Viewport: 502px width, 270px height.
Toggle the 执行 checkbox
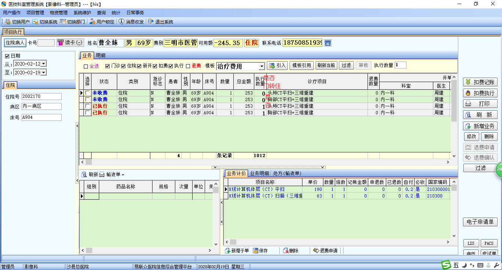click(x=171, y=66)
